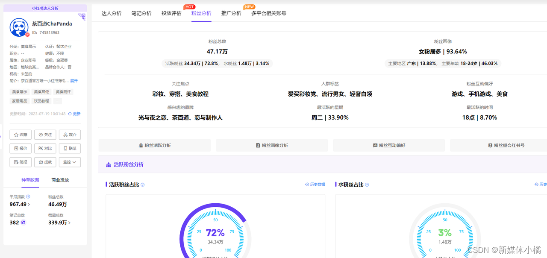
Task: Expand 赞藏总数 339.9万 details arrow
Action: pos(70,223)
